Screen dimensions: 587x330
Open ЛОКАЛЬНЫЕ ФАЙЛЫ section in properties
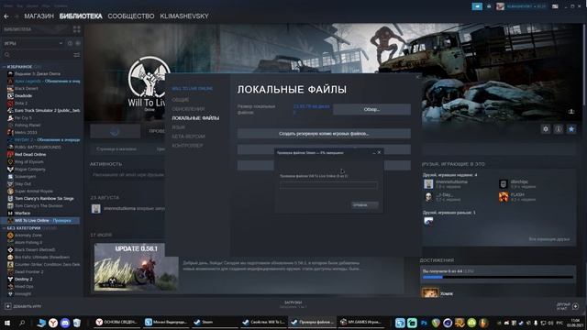195,118
